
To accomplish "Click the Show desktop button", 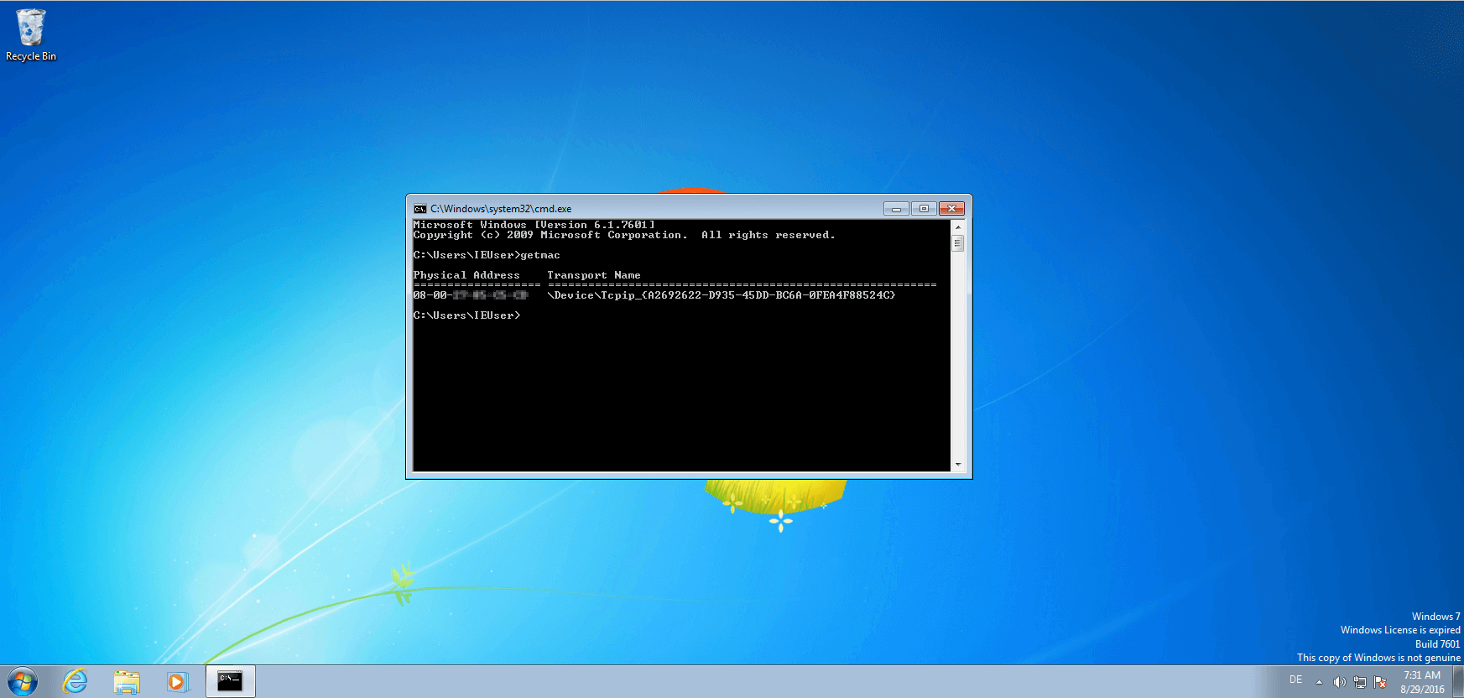I will [1458, 681].
